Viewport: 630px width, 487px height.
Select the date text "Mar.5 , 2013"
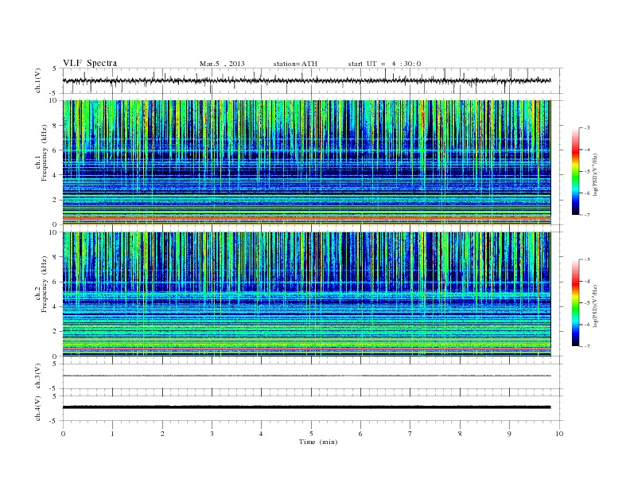(222, 64)
